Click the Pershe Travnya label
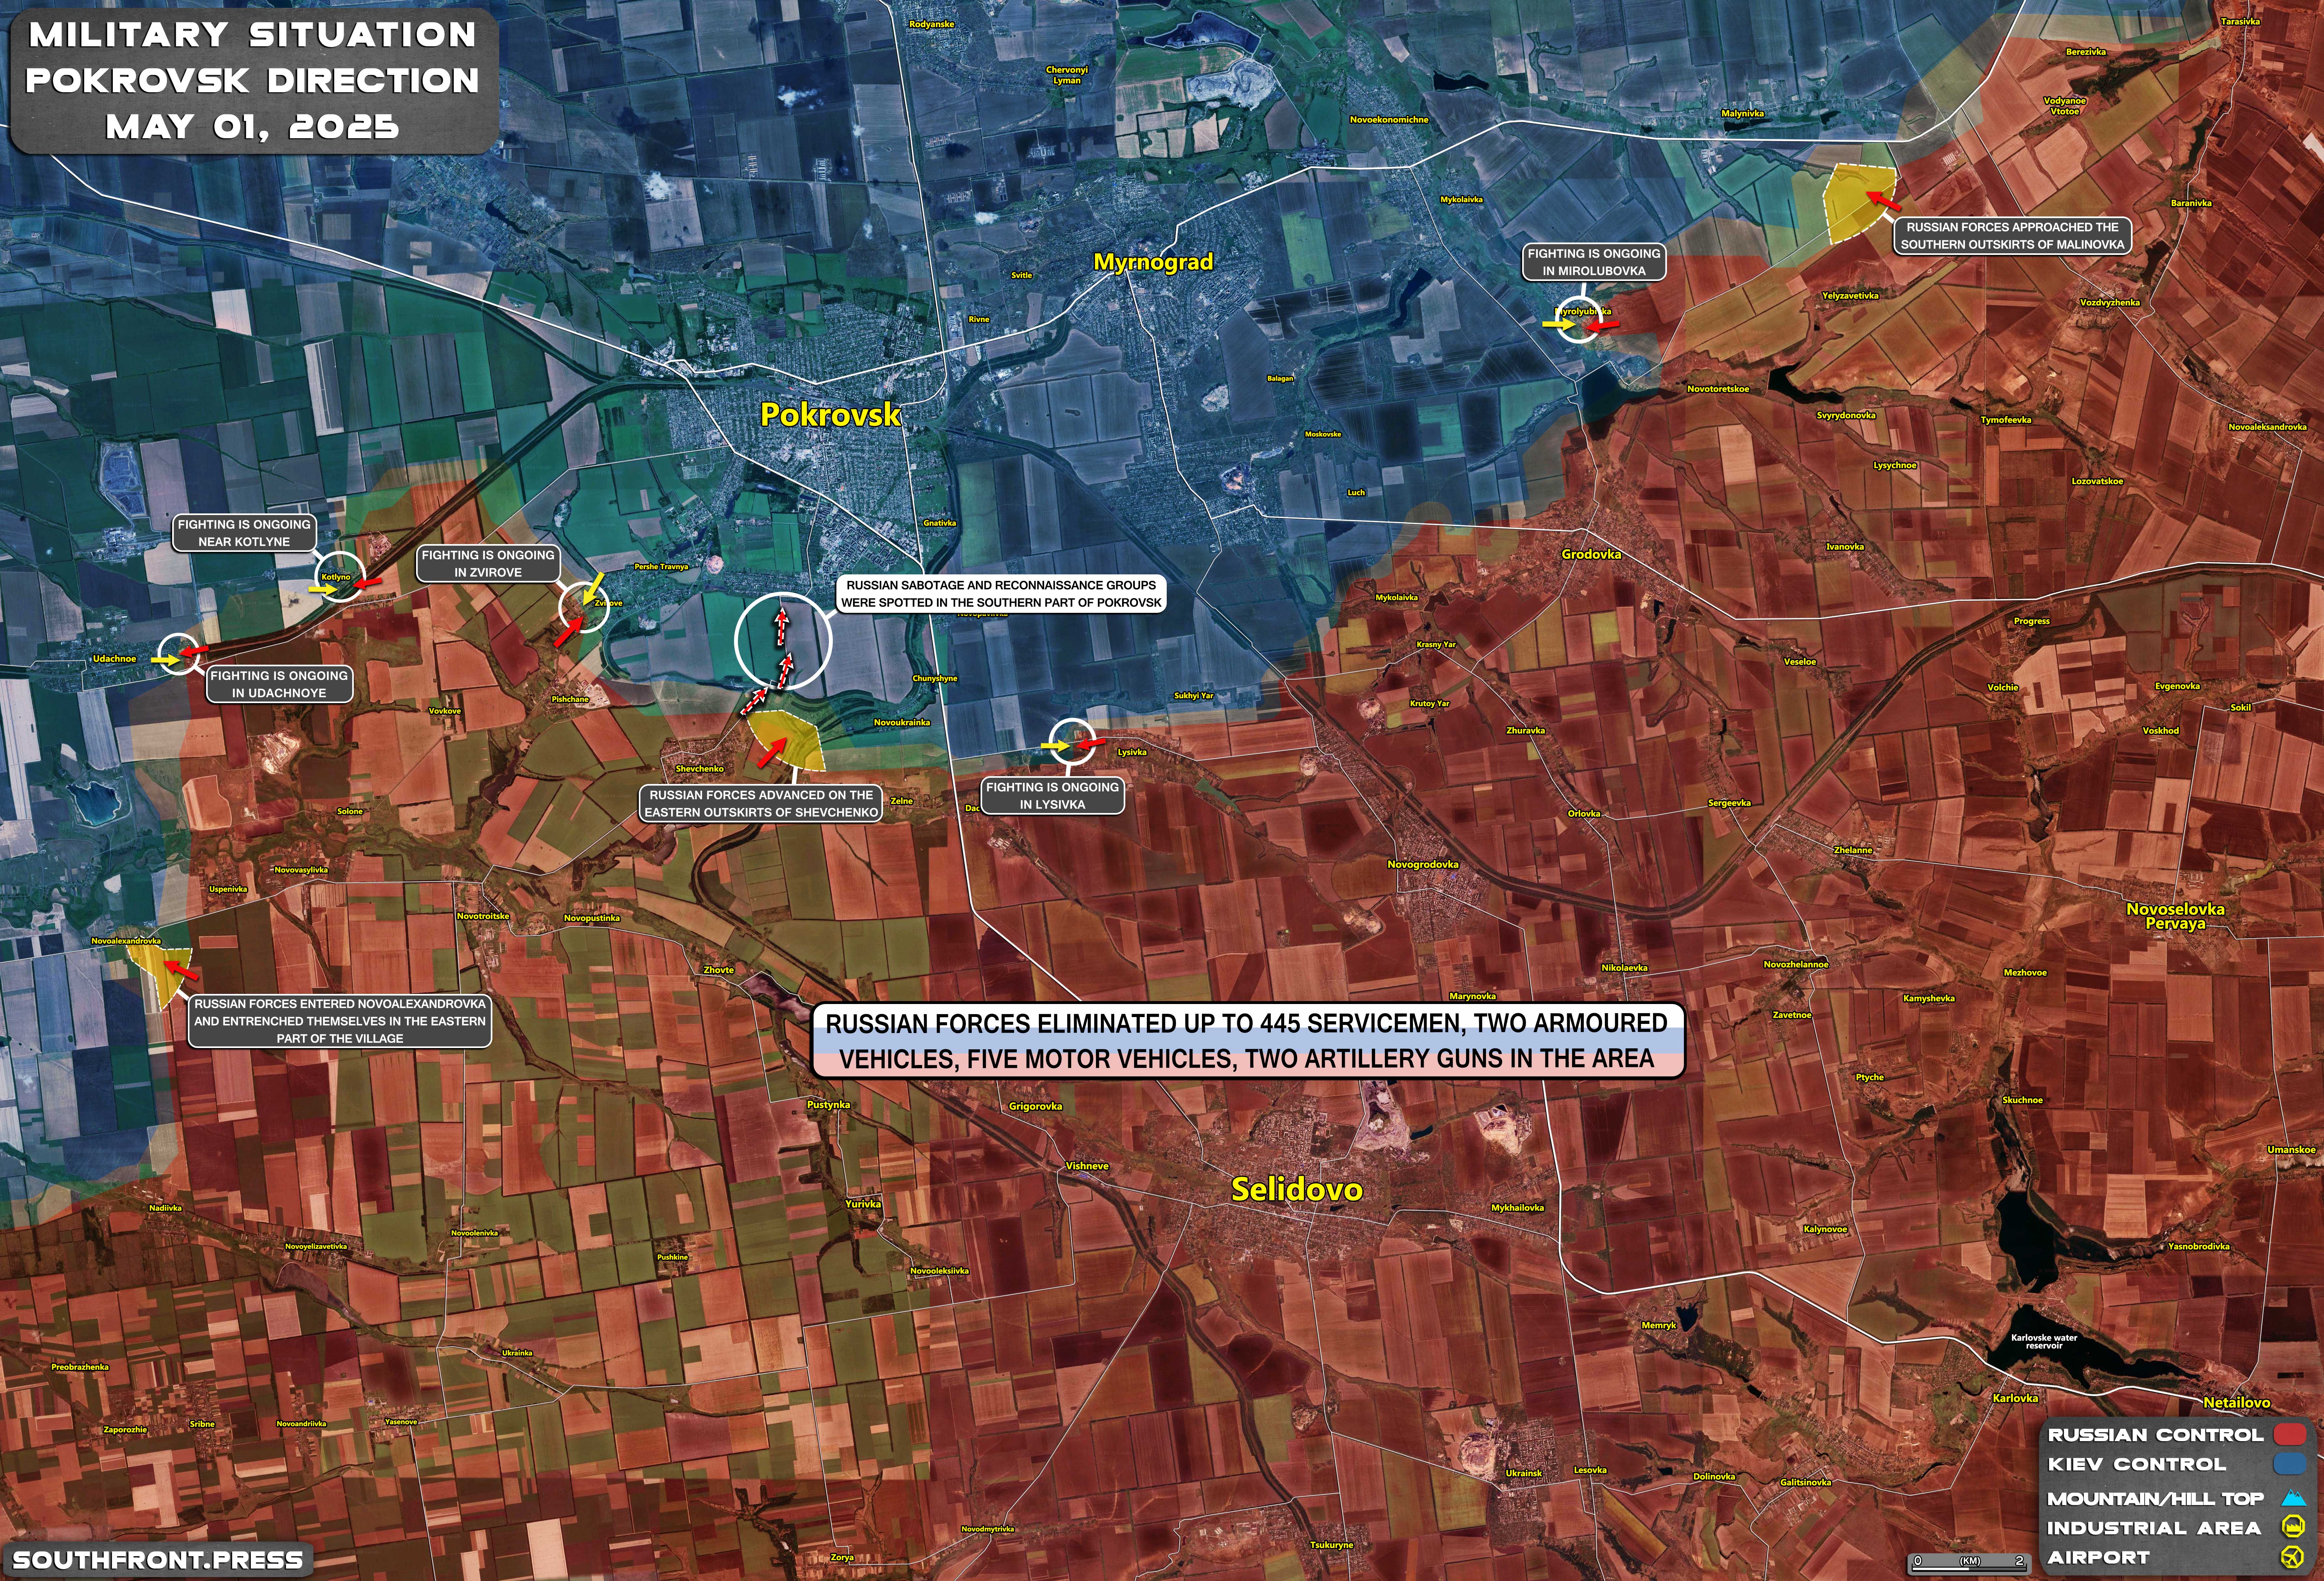The width and height of the screenshot is (2324, 1581). tap(661, 567)
